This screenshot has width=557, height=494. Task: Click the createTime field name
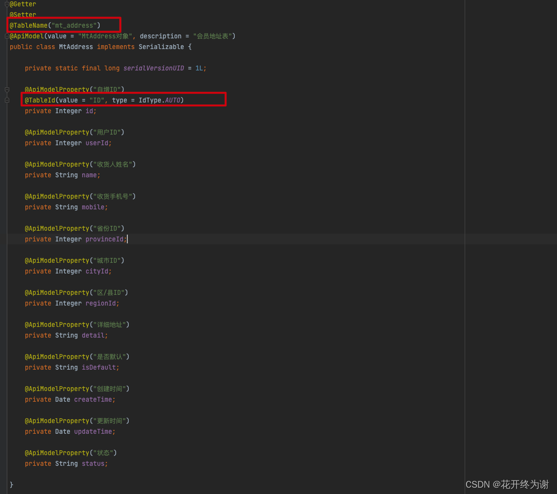coord(93,400)
